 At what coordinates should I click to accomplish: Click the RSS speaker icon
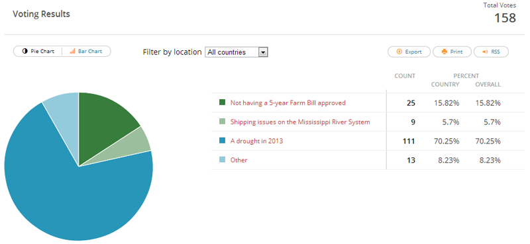(485, 52)
